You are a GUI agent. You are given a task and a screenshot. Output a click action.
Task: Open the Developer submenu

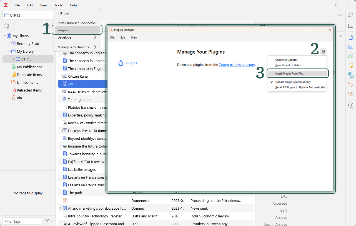click(77, 37)
